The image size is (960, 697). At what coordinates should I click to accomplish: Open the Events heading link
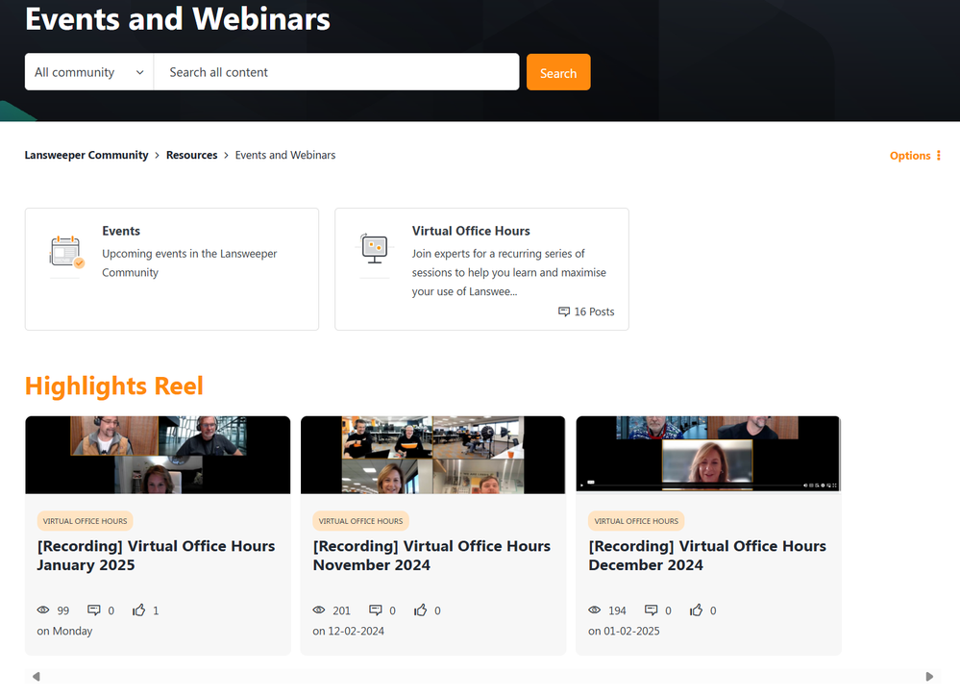[x=121, y=231]
